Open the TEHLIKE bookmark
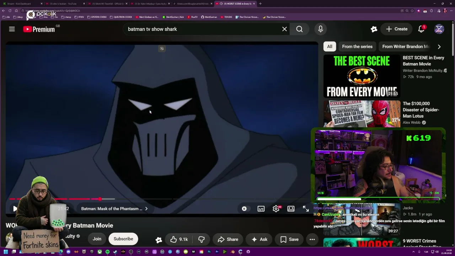 [226, 17]
